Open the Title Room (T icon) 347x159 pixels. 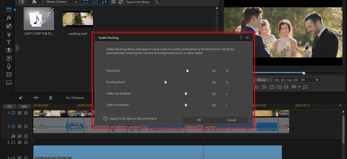tap(9, 42)
